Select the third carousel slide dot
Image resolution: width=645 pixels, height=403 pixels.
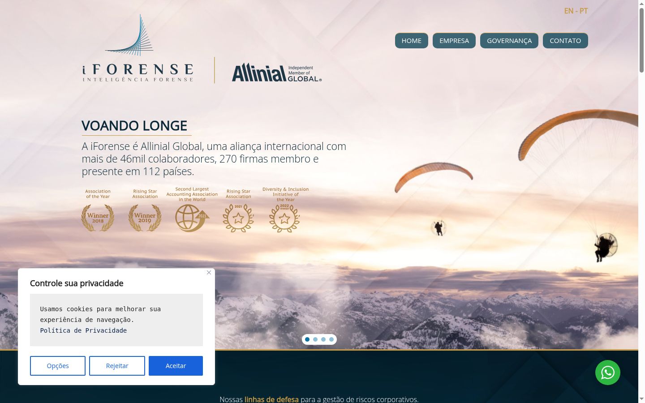(x=323, y=339)
